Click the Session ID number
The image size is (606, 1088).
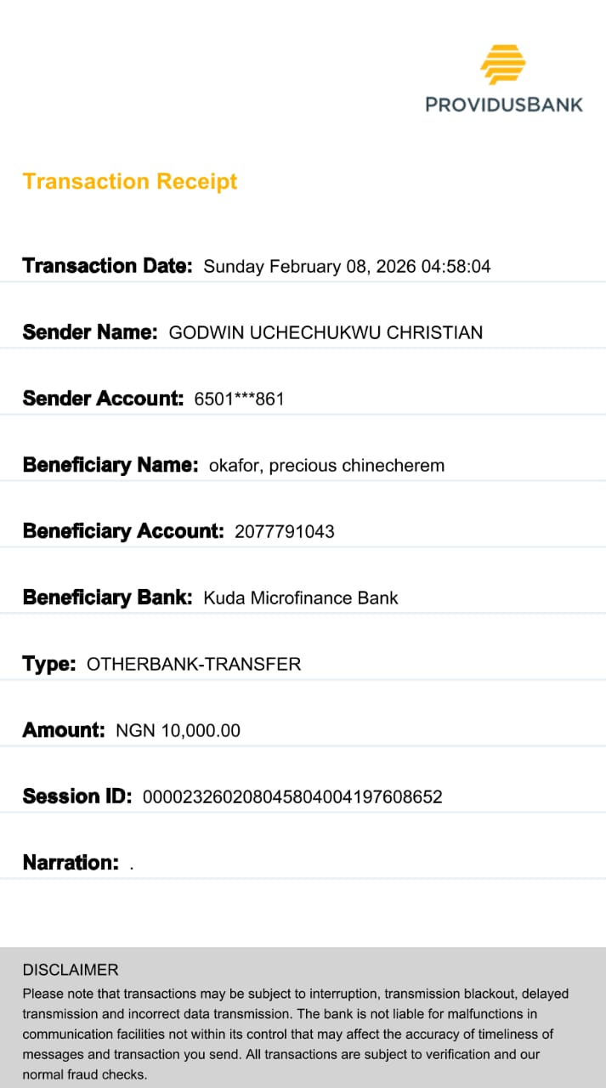(292, 797)
